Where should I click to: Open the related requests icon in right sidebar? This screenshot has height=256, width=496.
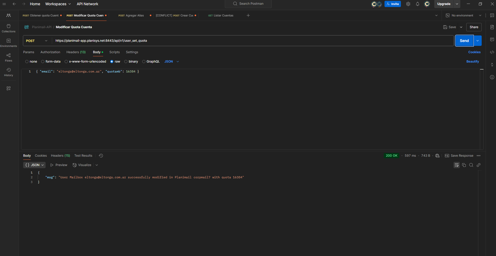click(x=492, y=65)
